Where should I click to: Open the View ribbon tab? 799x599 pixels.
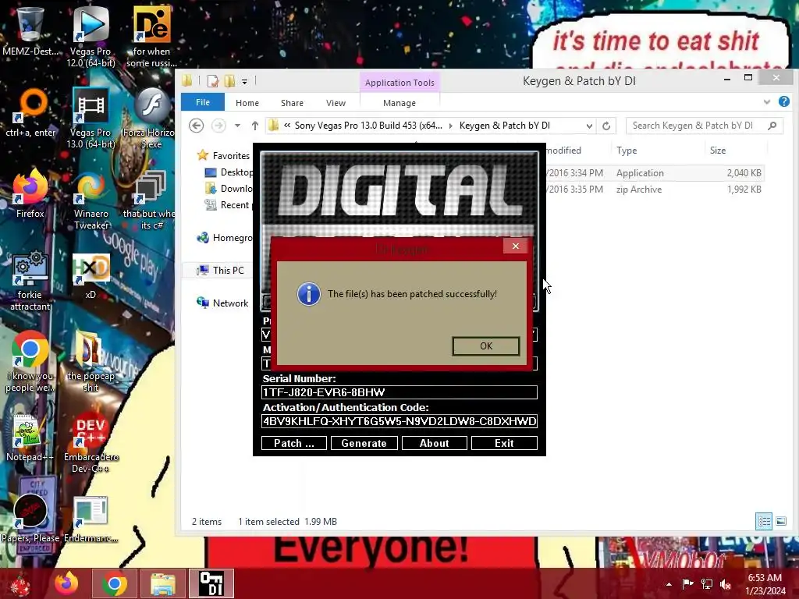coord(336,103)
